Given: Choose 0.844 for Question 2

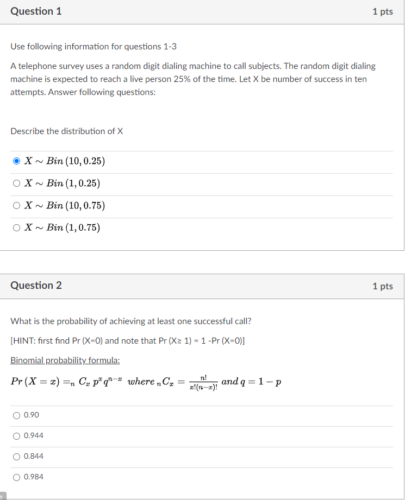Looking at the screenshot, I should (x=17, y=457).
